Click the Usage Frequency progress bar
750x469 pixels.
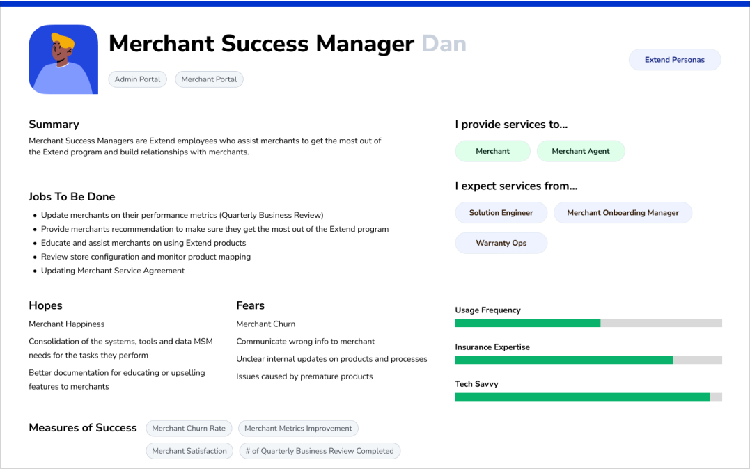tap(588, 323)
